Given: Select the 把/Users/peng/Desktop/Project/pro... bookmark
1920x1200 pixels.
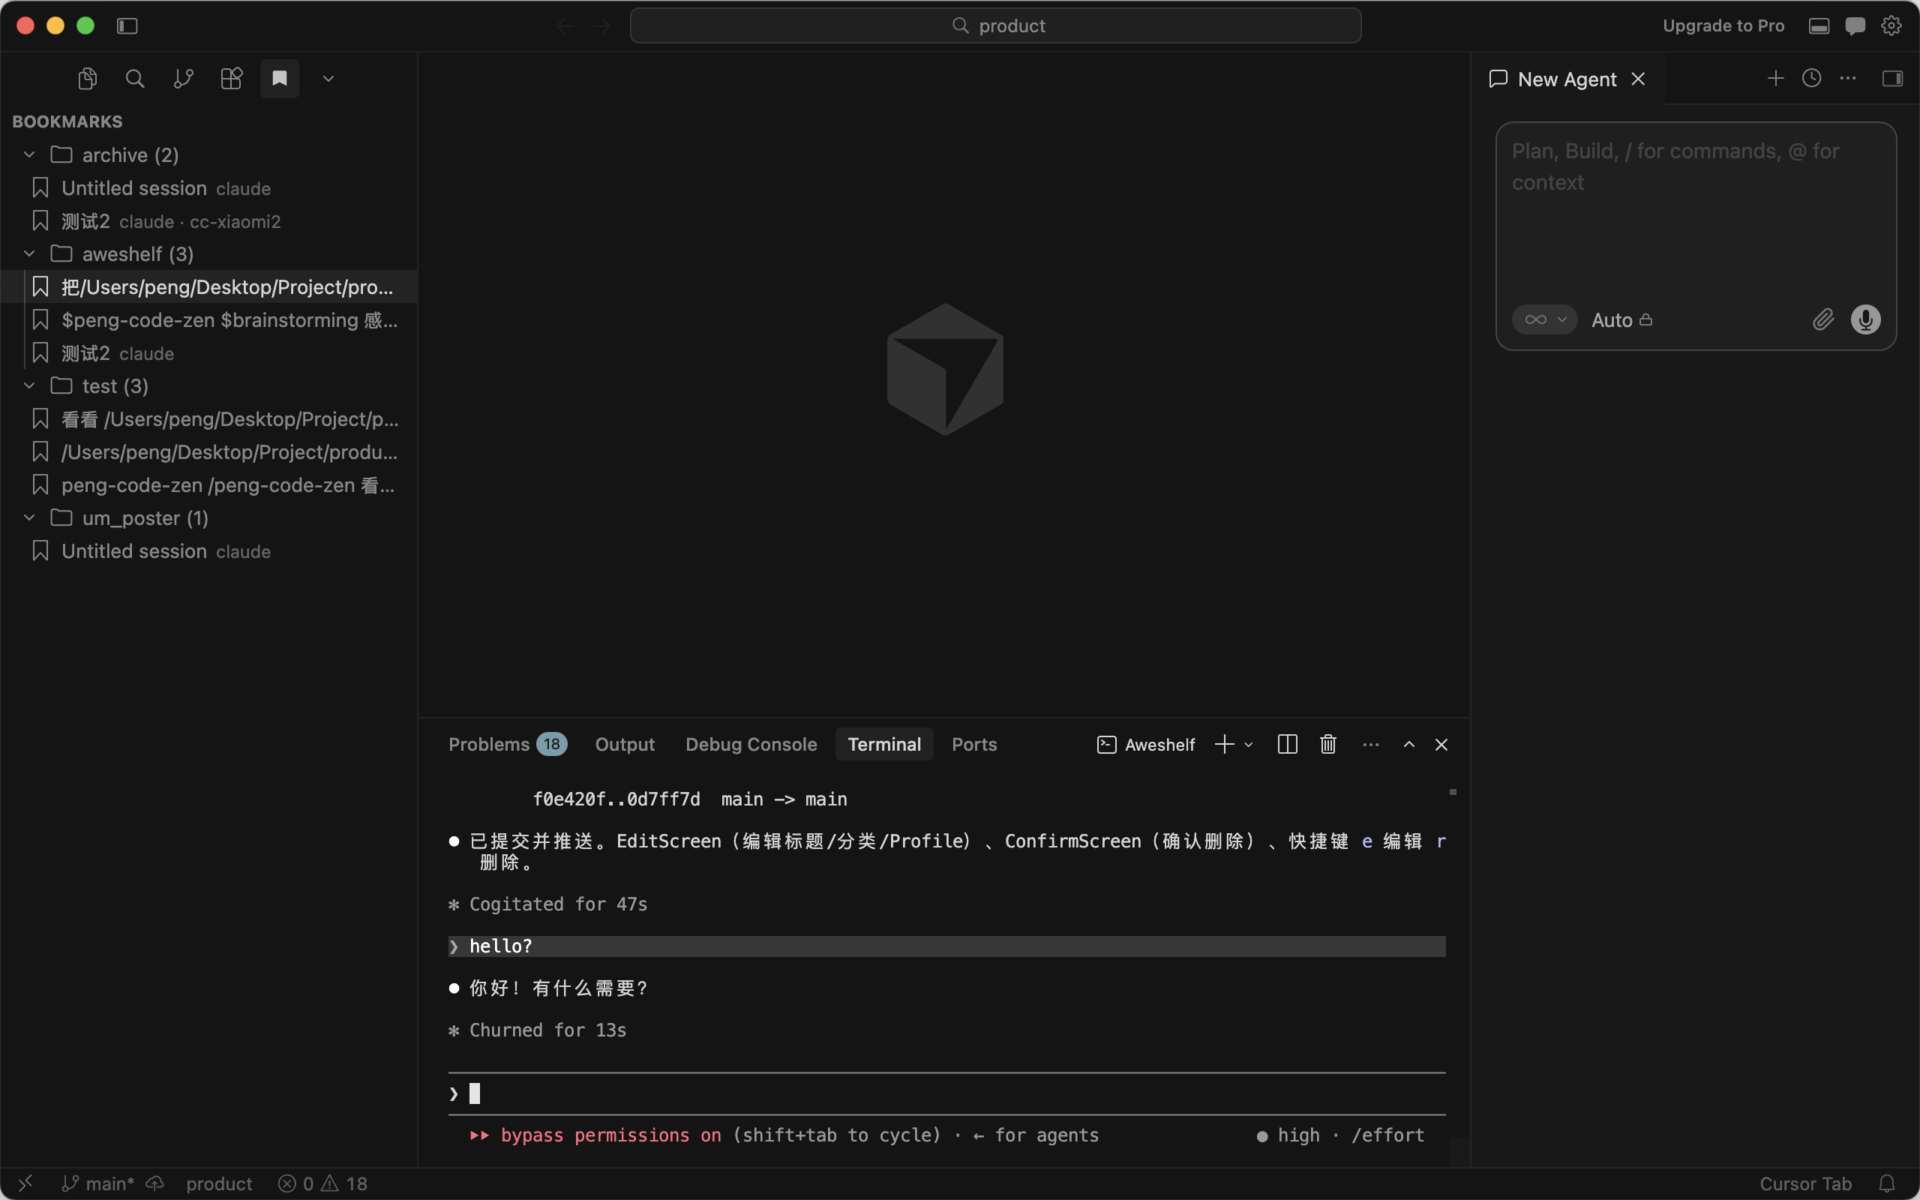Looking at the screenshot, I should pyautogui.click(x=208, y=286).
